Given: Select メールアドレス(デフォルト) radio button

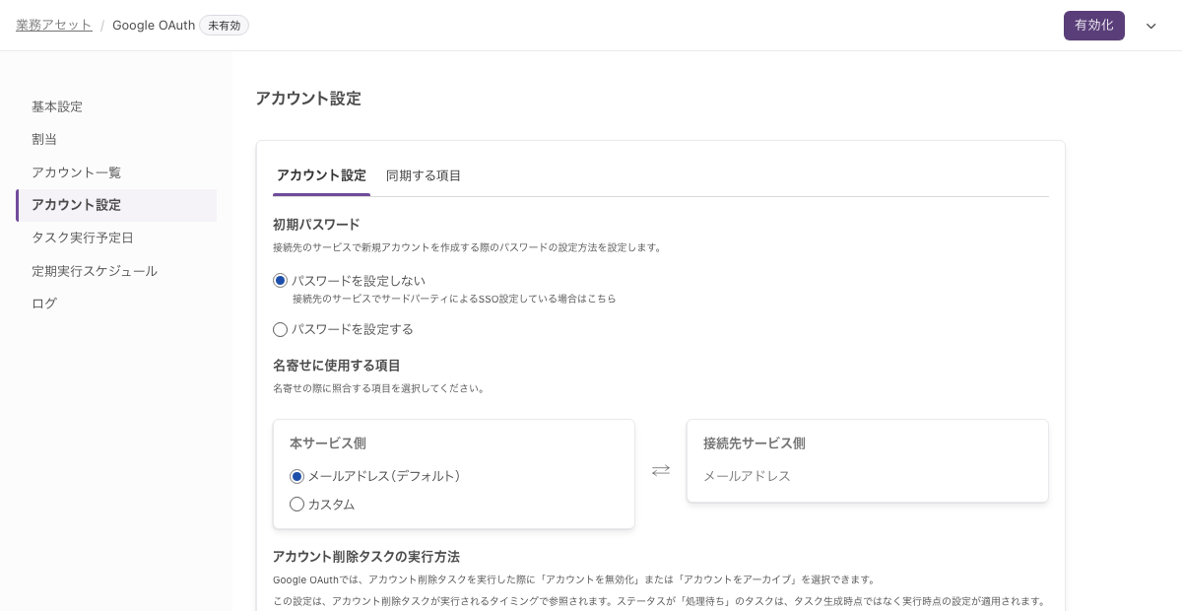Looking at the screenshot, I should (x=296, y=476).
